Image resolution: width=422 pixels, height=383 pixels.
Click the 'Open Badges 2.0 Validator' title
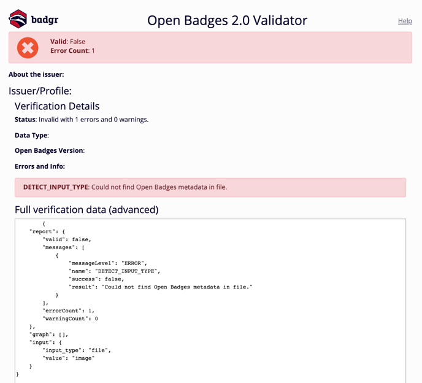[x=227, y=20]
